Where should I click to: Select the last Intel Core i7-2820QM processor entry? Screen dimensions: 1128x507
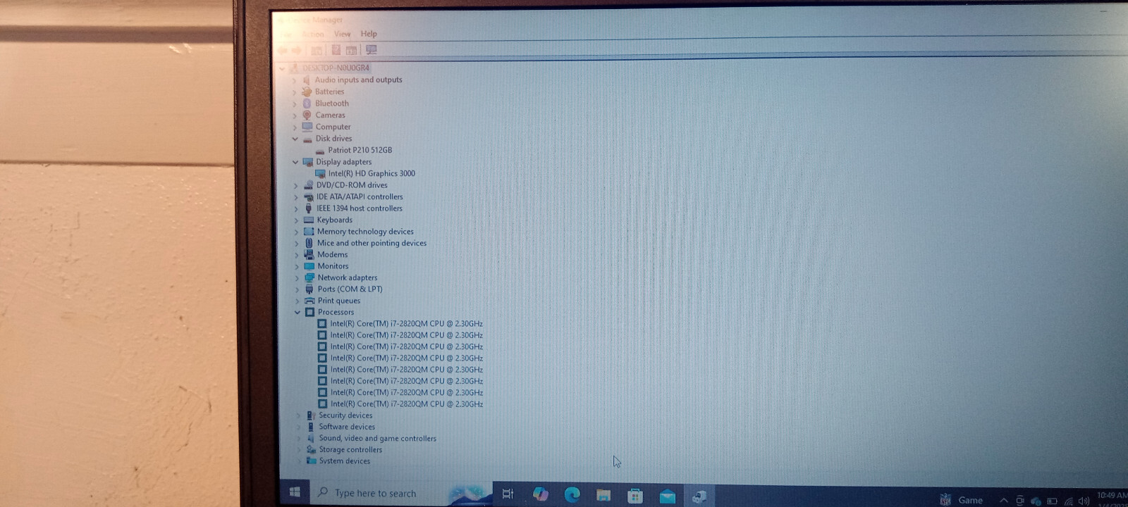[x=407, y=404]
